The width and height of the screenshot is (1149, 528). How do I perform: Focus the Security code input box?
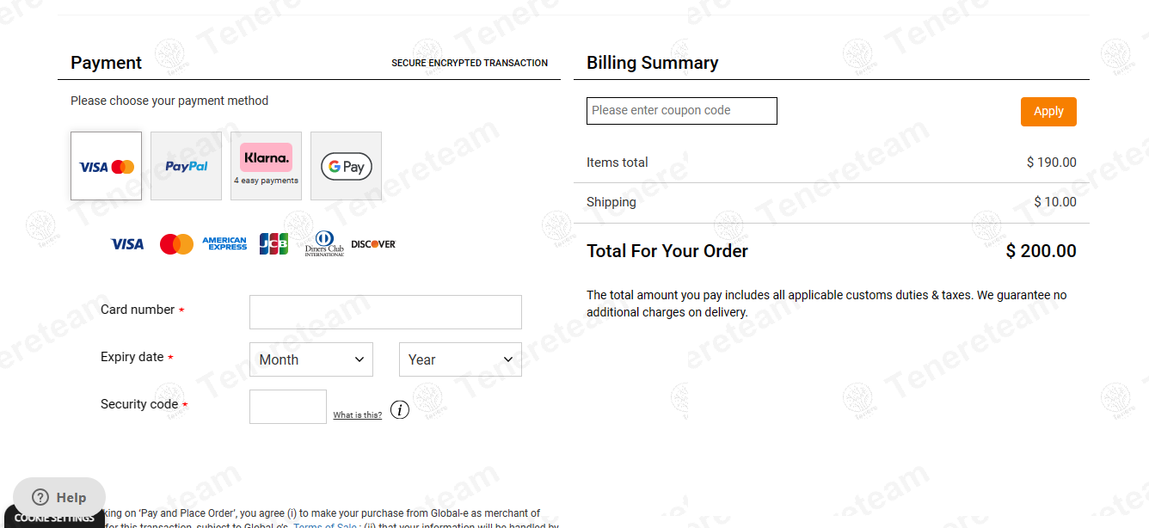click(x=288, y=407)
